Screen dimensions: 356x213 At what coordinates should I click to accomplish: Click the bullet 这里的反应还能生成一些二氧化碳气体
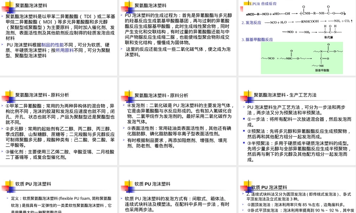pos(178,52)
